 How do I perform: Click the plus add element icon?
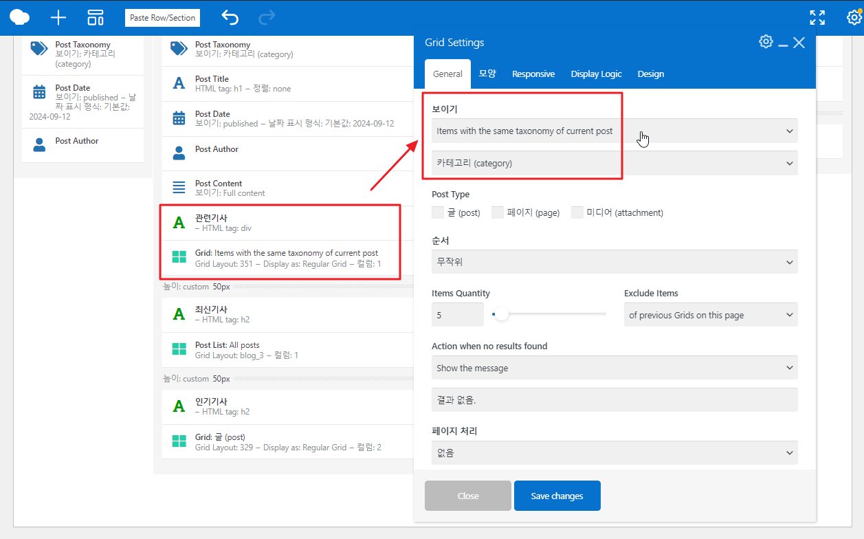58,17
